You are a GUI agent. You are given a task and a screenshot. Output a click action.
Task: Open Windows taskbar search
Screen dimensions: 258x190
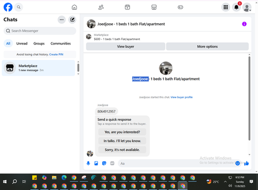pyautogui.click(x=14, y=182)
